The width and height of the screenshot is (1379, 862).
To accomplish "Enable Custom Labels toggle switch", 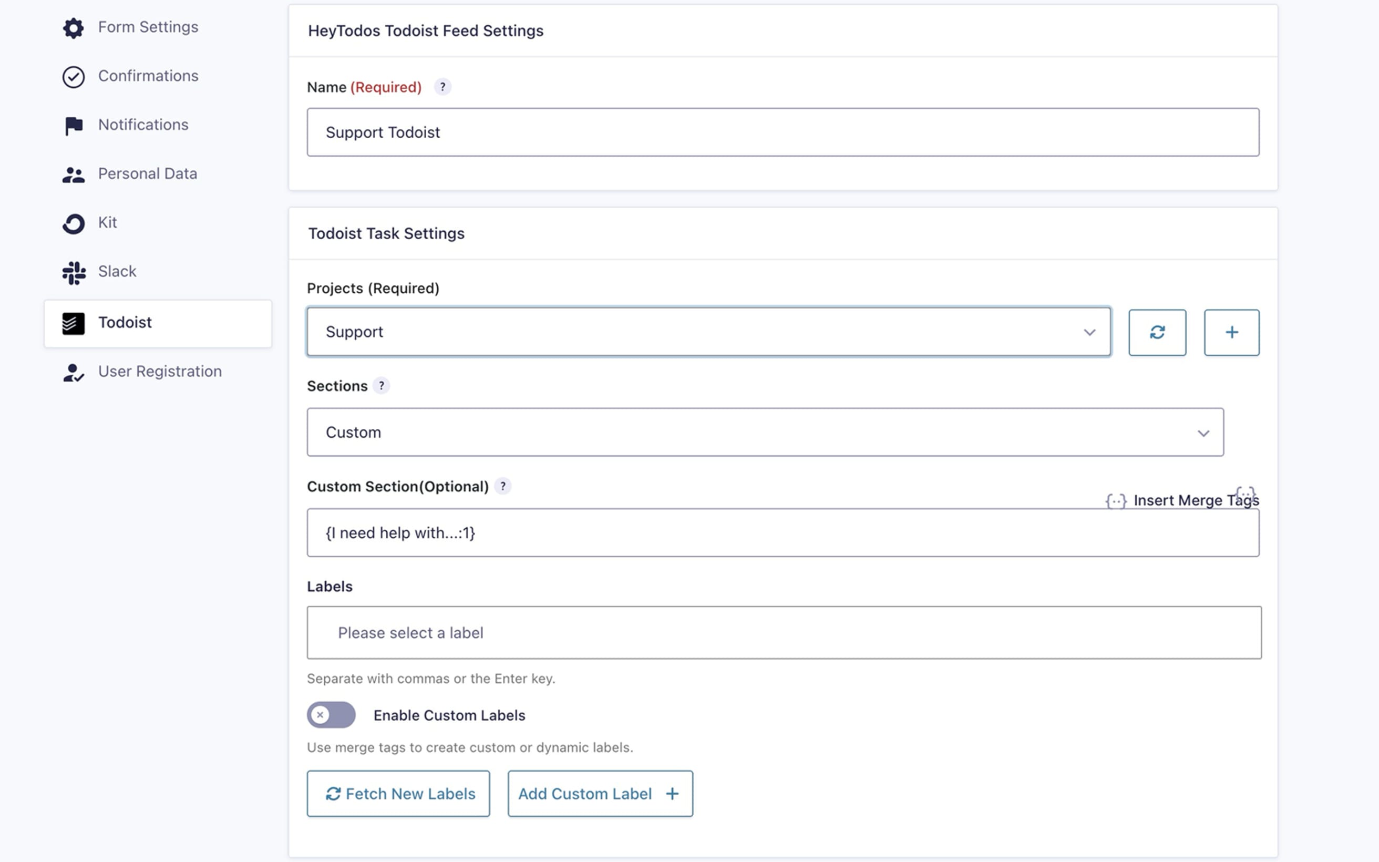I will pos(331,715).
